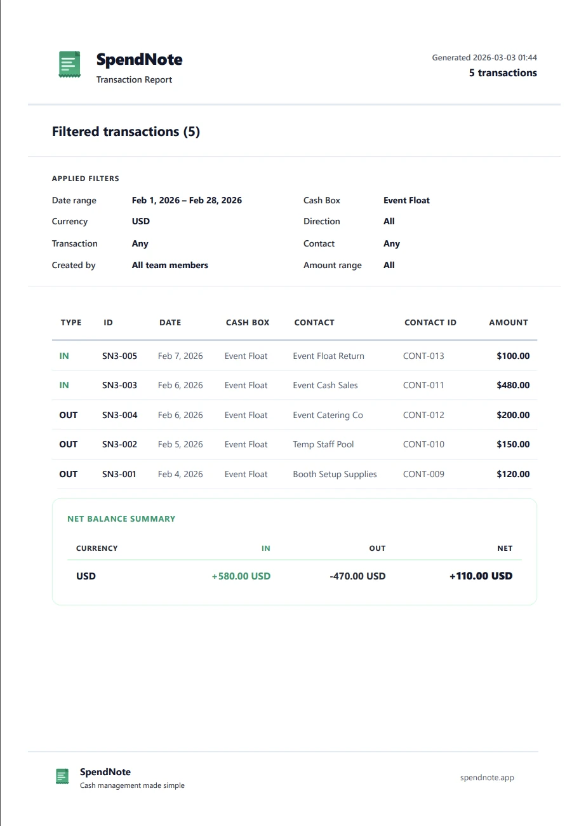Toggle the Amount range filter

389,265
